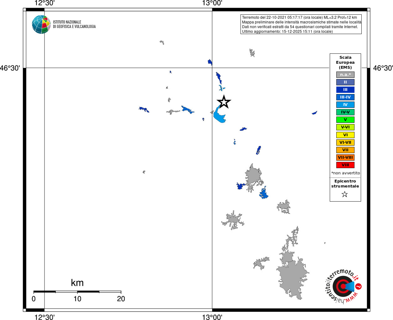This screenshot has width=393, height=320.
Task: Click the 'Scala Europea (EMS)' legend title
Action: [345, 62]
